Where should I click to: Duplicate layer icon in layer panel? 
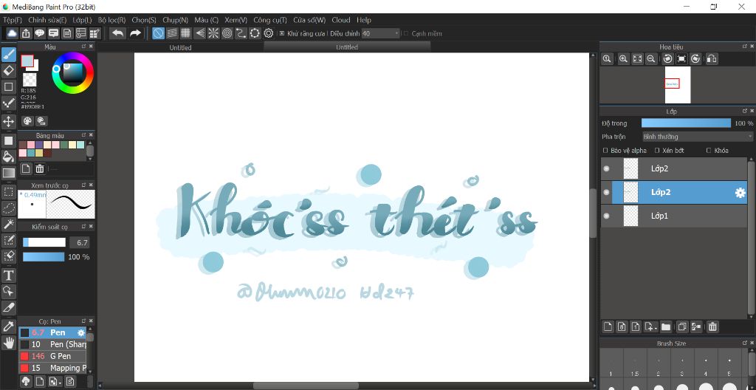[681, 326]
